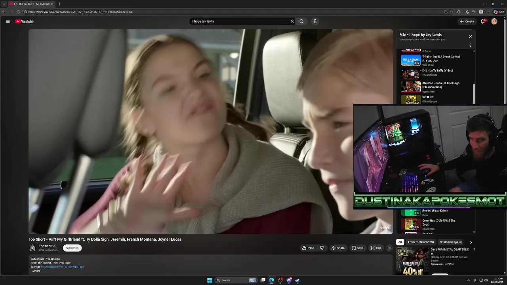Add page to favorites star icon
Image resolution: width=507 pixels, height=285 pixels.
[452, 12]
